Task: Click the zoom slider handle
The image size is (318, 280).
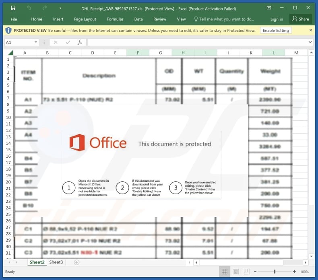Action: point(275,272)
